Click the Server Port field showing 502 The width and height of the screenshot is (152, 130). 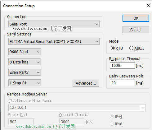(21, 122)
